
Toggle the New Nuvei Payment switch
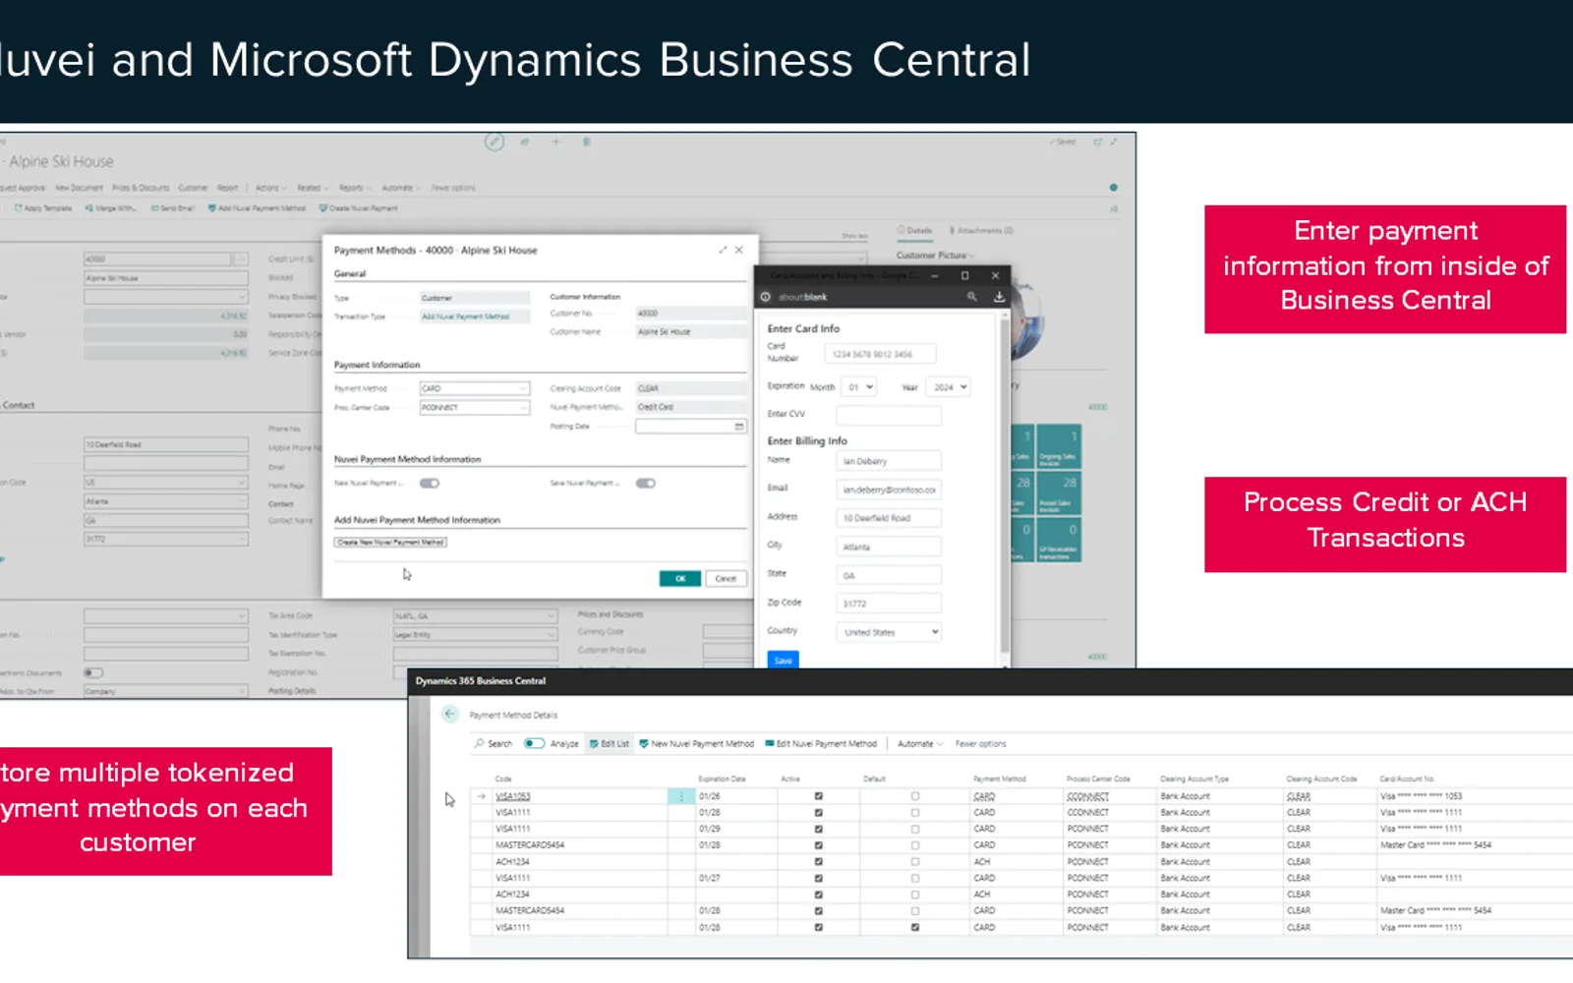click(x=430, y=484)
